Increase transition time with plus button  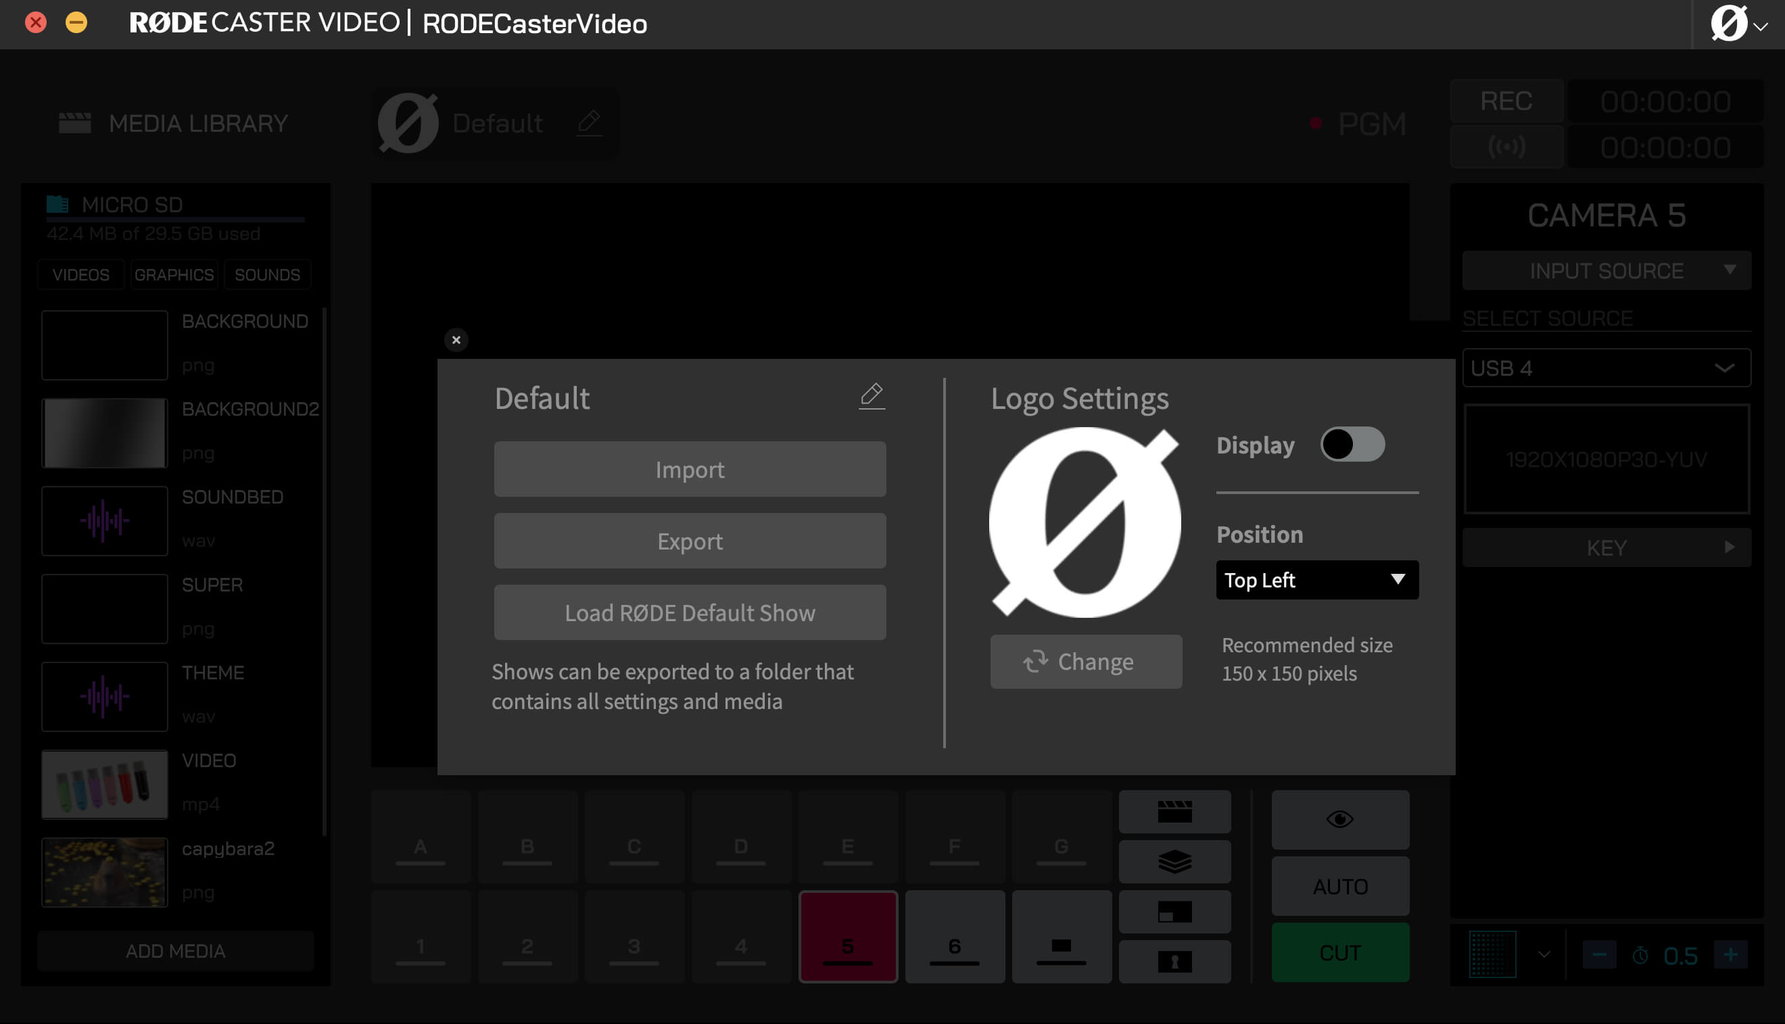[x=1730, y=954]
